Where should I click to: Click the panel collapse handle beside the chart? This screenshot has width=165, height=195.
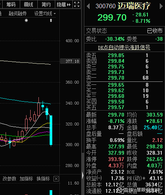pos(83,175)
